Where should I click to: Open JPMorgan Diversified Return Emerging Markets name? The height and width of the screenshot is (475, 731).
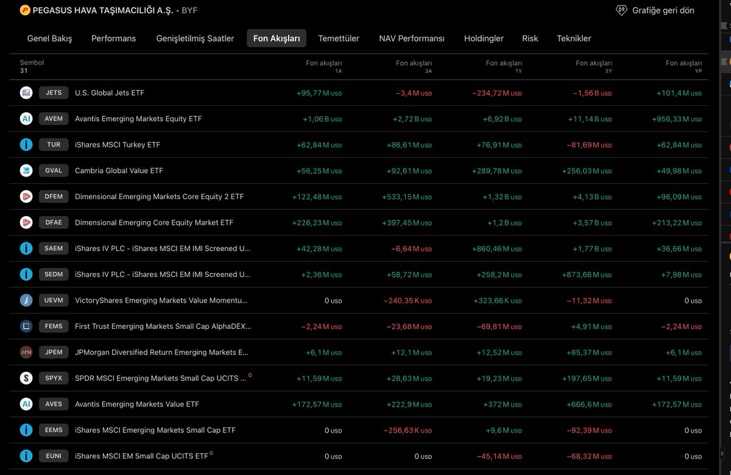[163, 352]
